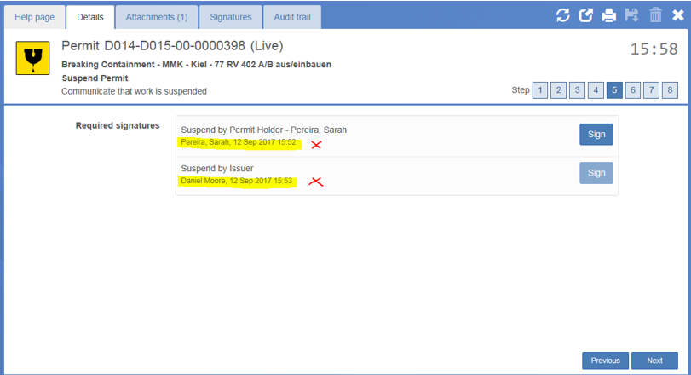Screen dimensions: 691x375
Task: Click the Next button
Action: (x=654, y=361)
